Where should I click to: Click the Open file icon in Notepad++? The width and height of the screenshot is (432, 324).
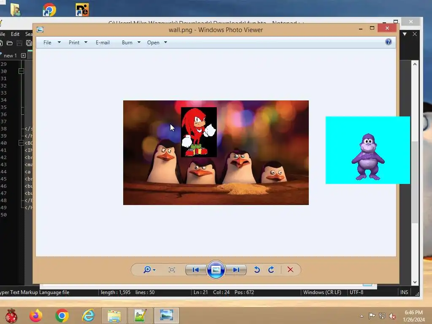click(10, 43)
